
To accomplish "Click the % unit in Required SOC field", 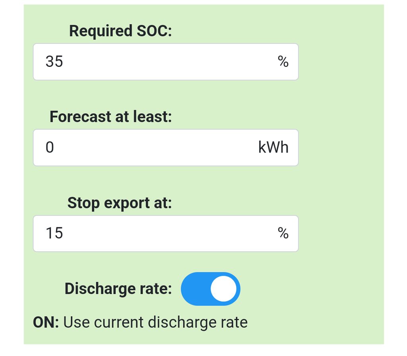I will pyautogui.click(x=283, y=62).
